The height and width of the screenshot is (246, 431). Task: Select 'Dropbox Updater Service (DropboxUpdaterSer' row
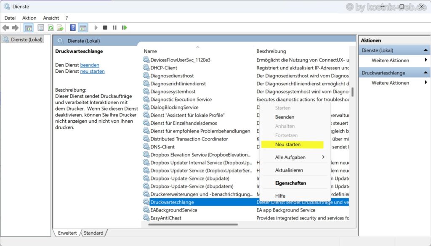pyautogui.click(x=201, y=170)
